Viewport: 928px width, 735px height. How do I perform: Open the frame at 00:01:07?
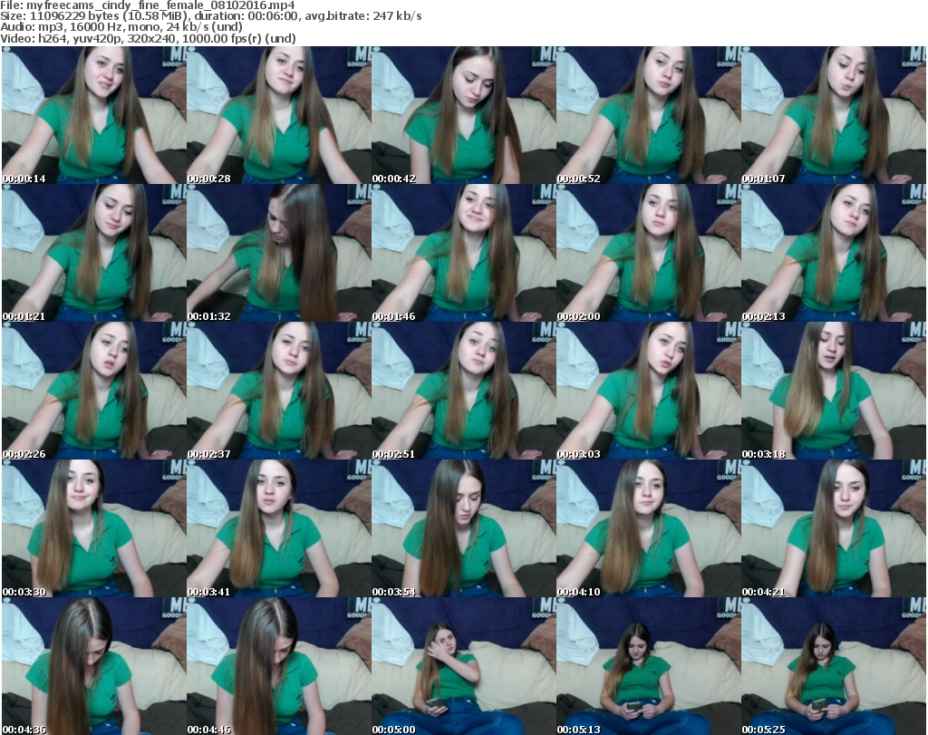tap(834, 115)
